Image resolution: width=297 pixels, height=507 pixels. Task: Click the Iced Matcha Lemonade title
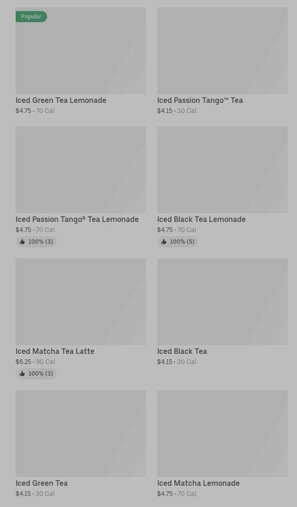198,483
